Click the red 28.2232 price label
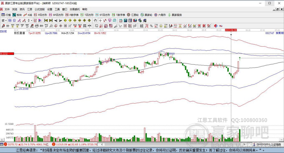Screen dimensions: 284x153 pos(7,54)
